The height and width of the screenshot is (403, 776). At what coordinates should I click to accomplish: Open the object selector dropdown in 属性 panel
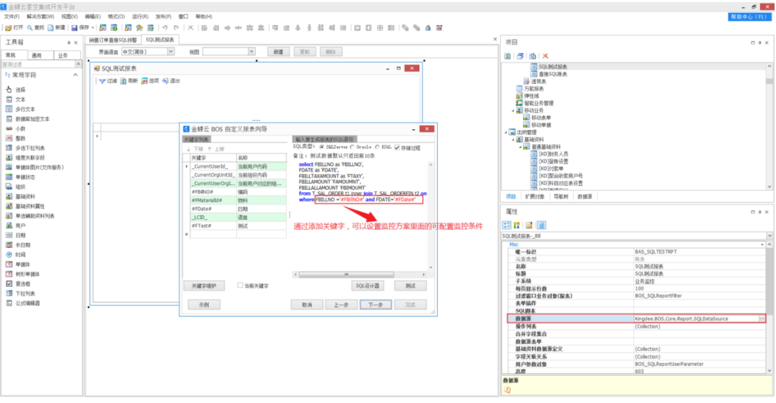tap(770, 235)
